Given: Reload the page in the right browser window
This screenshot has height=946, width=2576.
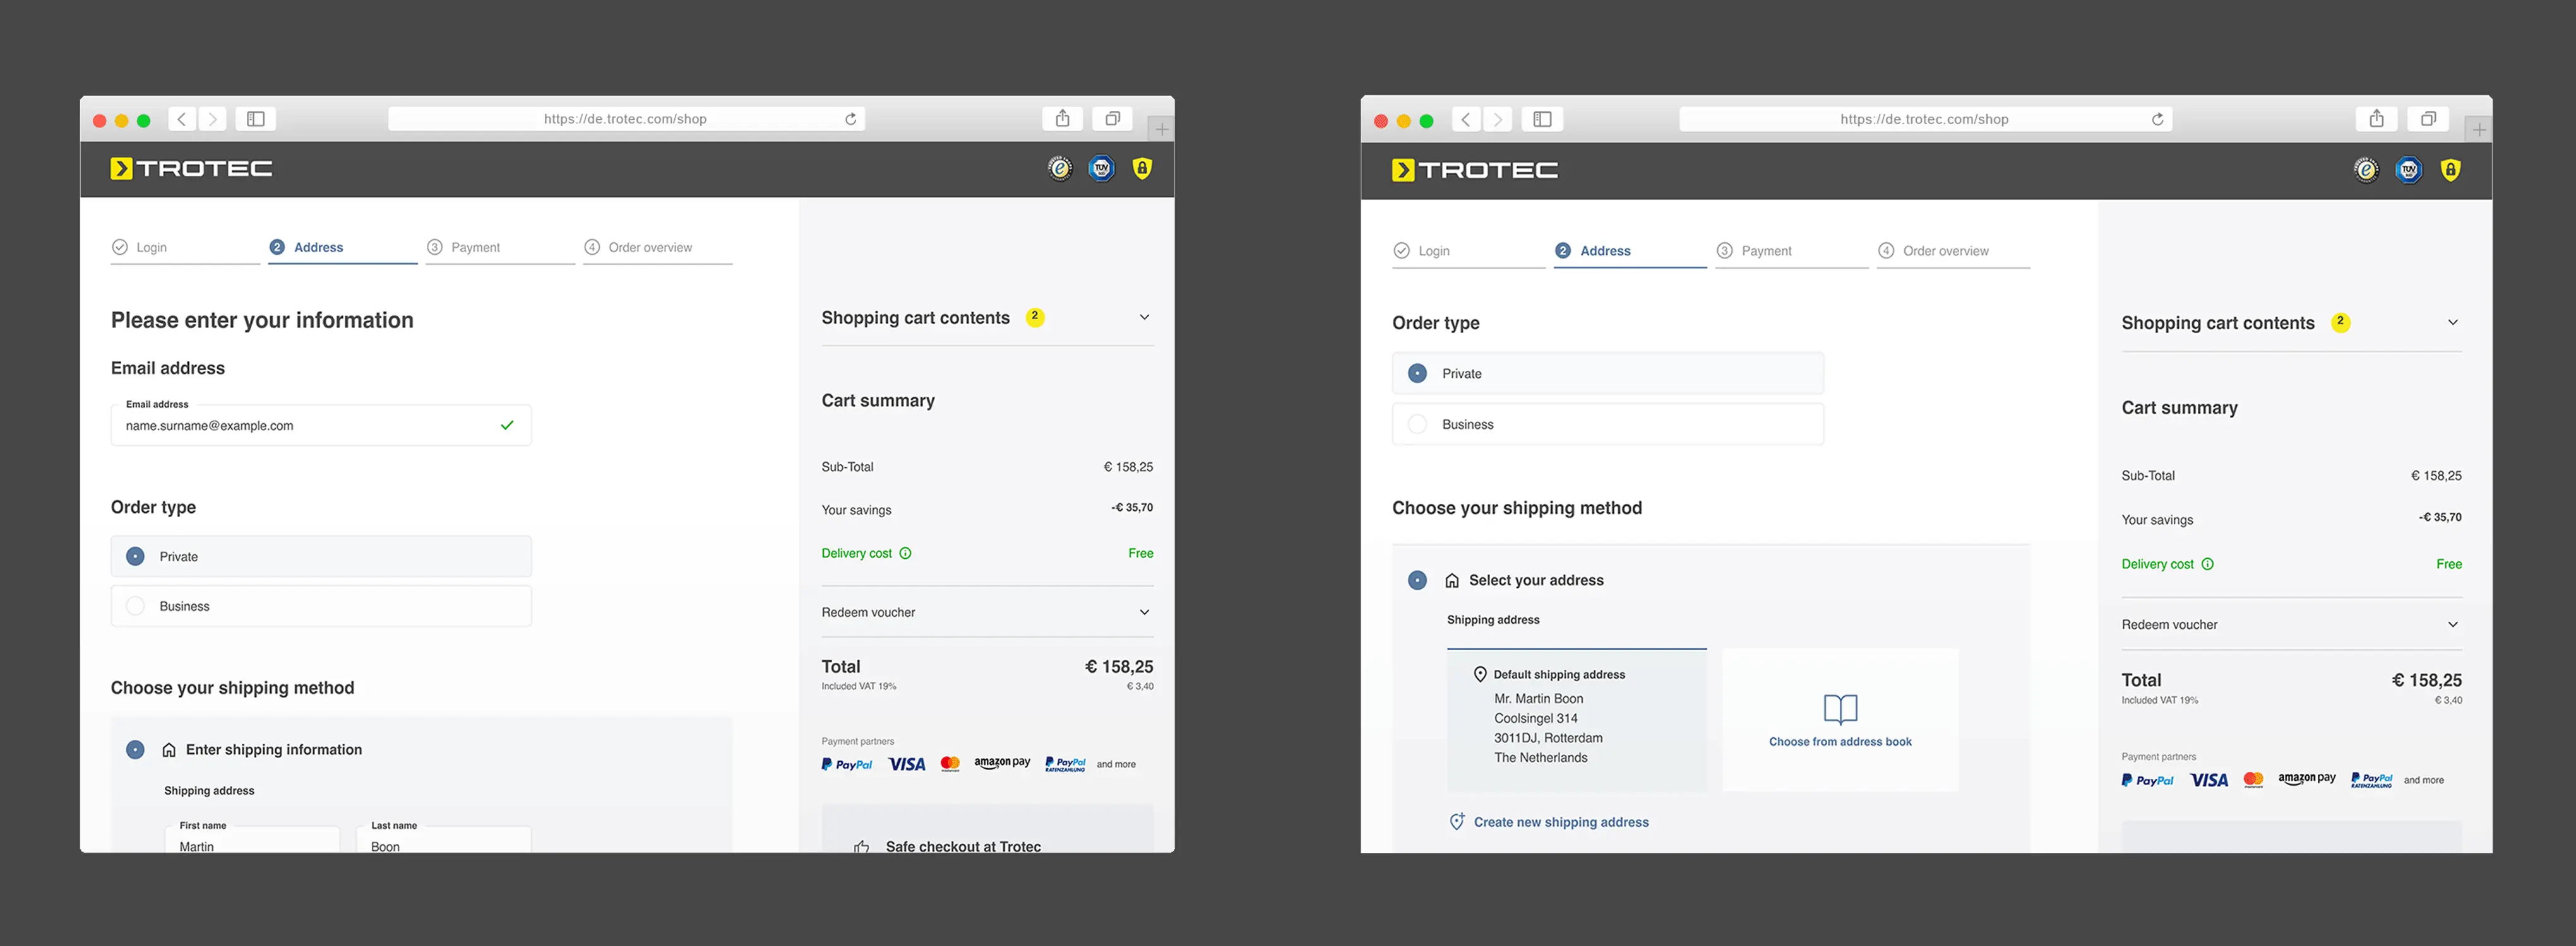Looking at the screenshot, I should [x=2158, y=120].
